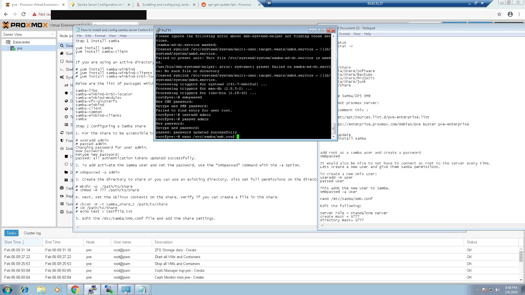Switch to Chrome in the taskbar
This screenshot has width=525, height=295.
[75, 290]
